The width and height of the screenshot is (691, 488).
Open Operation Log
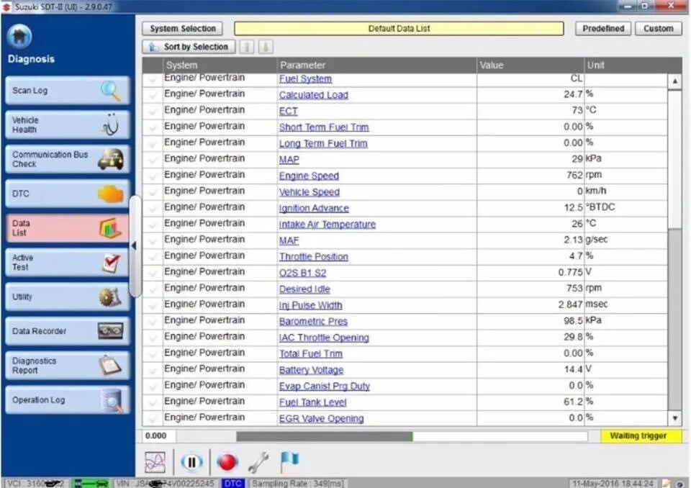click(68, 400)
